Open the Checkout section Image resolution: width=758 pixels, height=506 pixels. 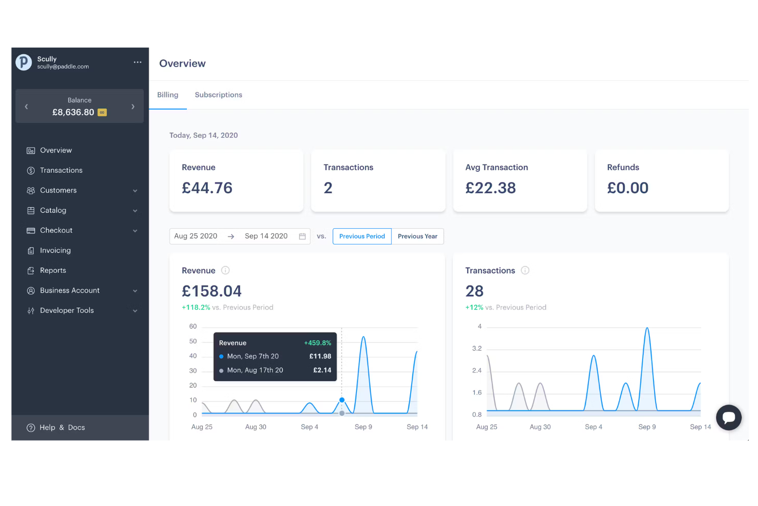(56, 230)
